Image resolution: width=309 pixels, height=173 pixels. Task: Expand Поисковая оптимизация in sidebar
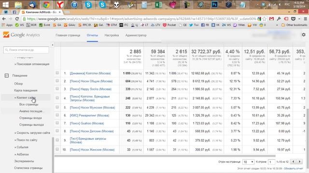[x=32, y=64]
